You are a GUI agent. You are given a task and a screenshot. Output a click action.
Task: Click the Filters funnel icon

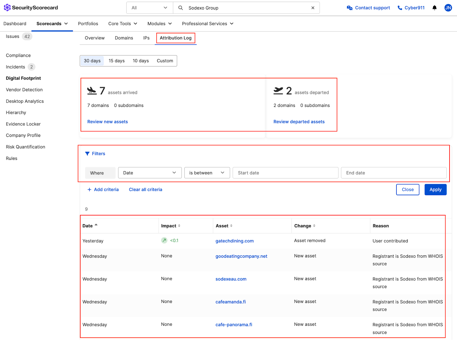point(87,154)
